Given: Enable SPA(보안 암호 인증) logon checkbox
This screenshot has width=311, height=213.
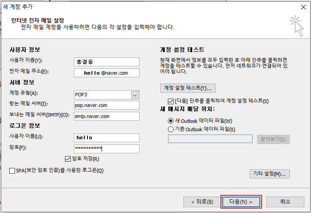Looking at the screenshot, I should (12, 171).
